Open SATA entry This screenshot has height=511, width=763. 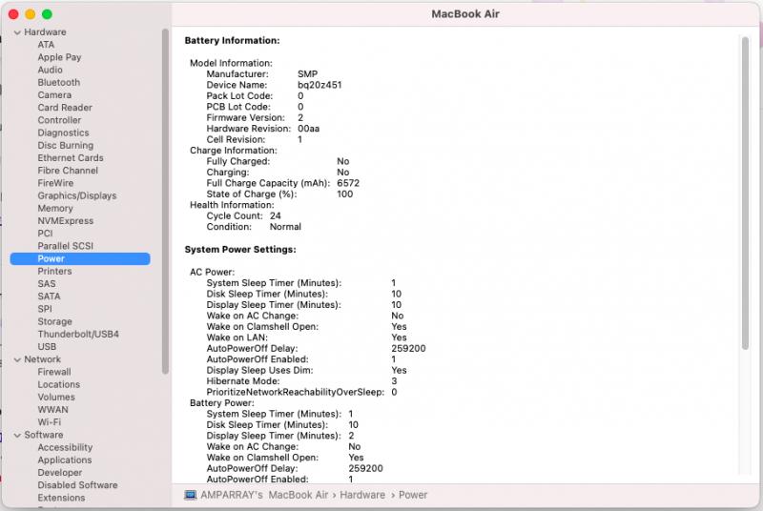pos(49,296)
